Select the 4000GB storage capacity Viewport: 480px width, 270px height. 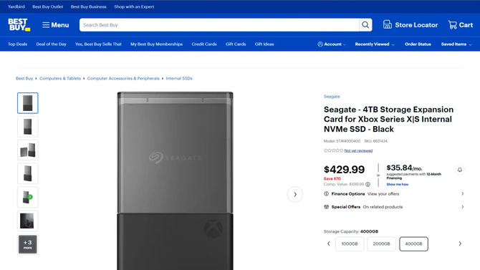413,244
